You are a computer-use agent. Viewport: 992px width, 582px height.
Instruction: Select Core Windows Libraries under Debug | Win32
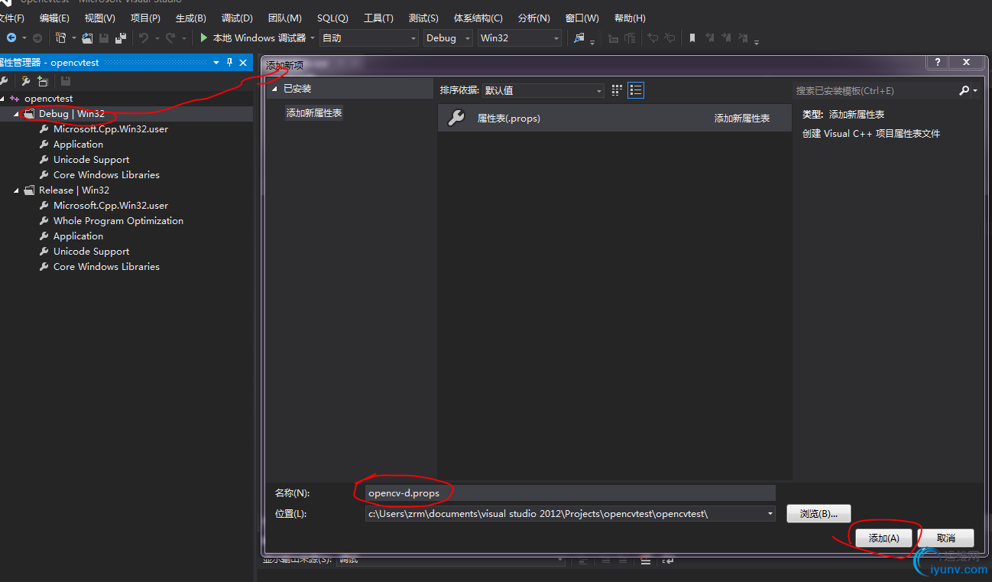(x=106, y=175)
